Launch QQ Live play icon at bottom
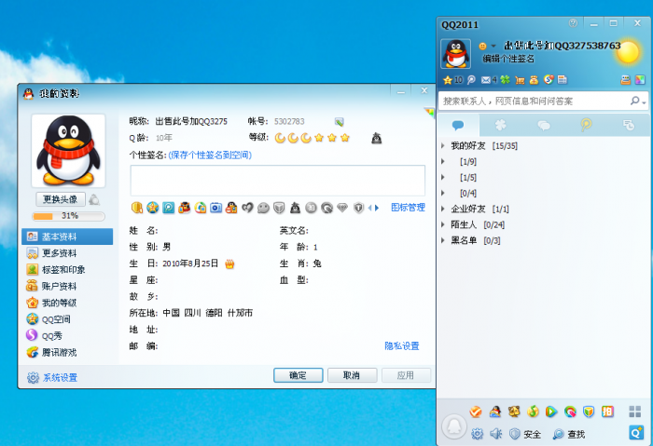The height and width of the screenshot is (446, 653). pos(551,412)
